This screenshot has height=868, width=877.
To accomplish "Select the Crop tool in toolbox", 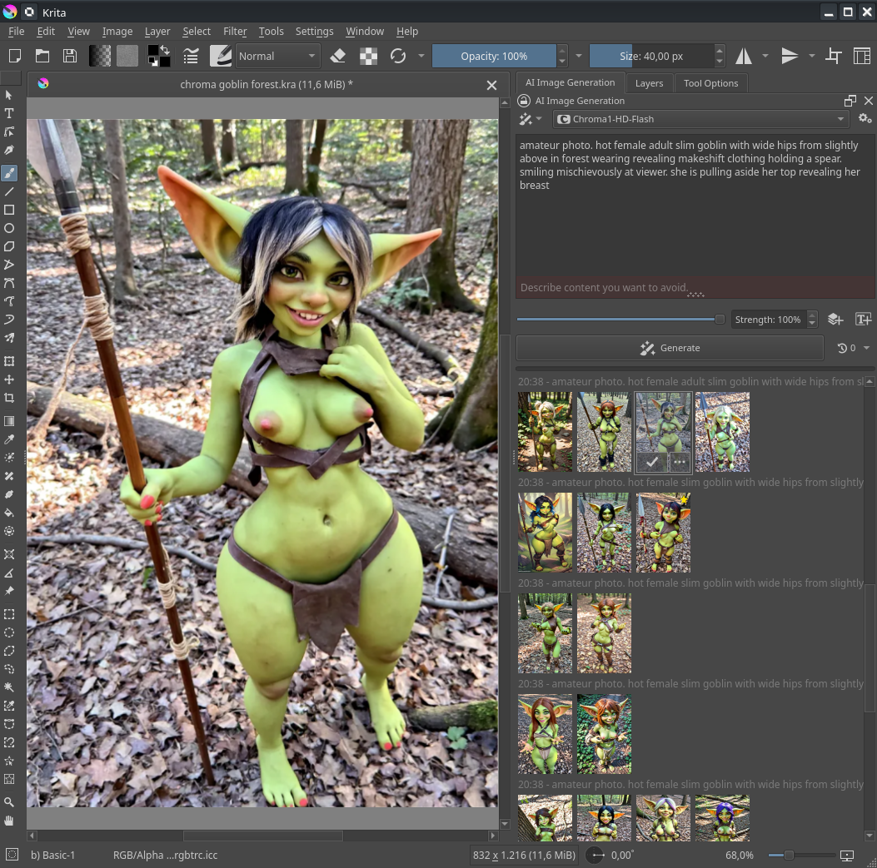I will [x=9, y=398].
